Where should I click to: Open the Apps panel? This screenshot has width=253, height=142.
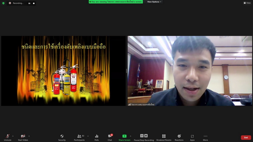tap(192, 137)
